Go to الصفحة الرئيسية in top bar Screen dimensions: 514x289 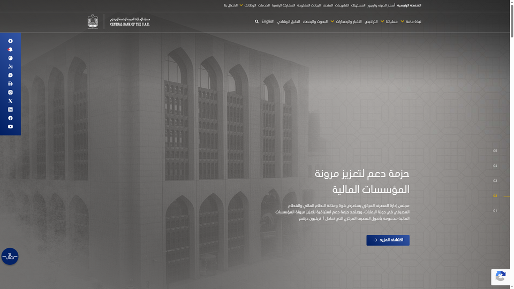coord(409,5)
